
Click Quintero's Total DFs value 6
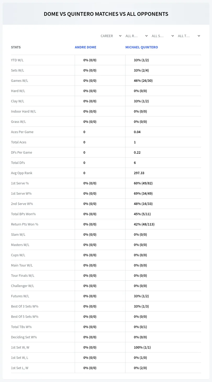point(135,163)
